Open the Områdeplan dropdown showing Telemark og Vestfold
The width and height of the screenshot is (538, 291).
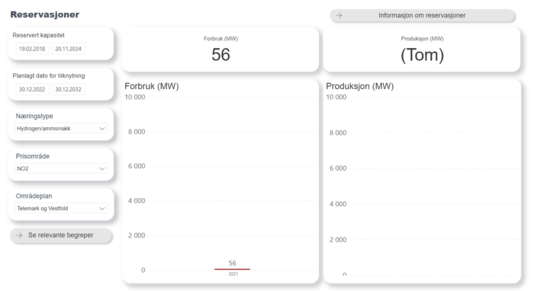pos(60,209)
